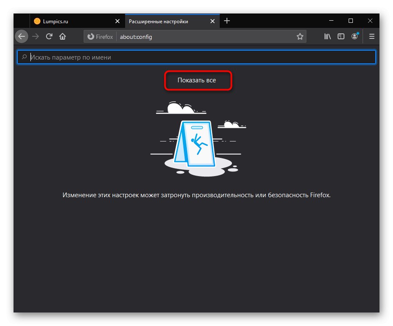
Task: Click the Reload page icon
Action: [x=49, y=36]
